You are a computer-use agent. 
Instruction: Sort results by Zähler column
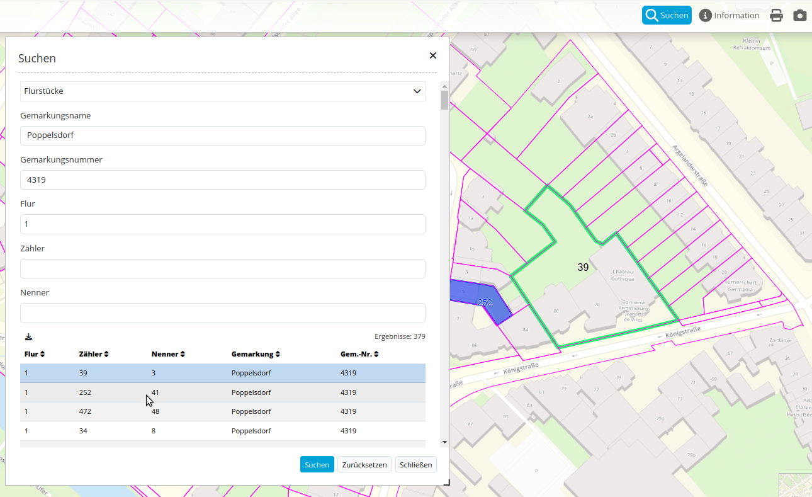[94, 354]
